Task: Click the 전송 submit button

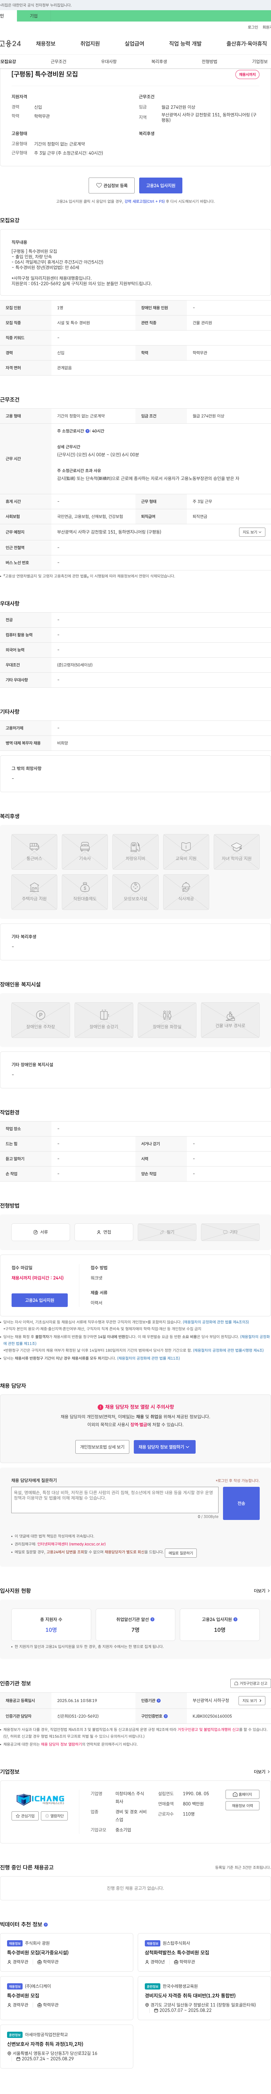Action: click(x=241, y=1503)
